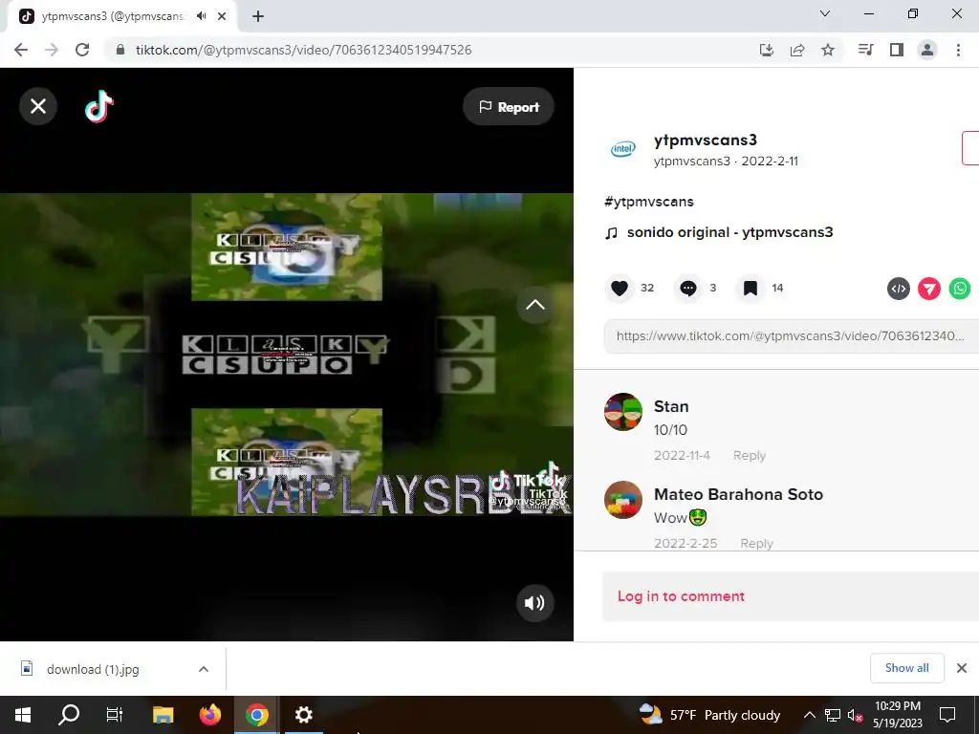979x734 pixels.
Task: Share this page from the address bar
Action: [x=796, y=50]
